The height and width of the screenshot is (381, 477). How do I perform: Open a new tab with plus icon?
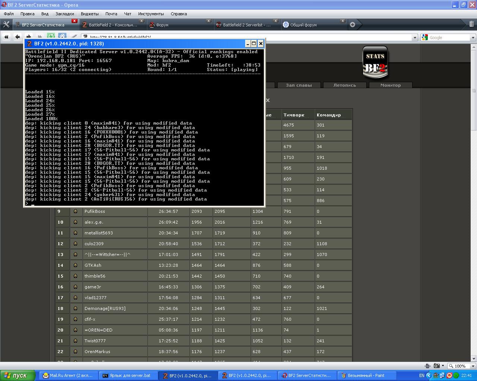(x=353, y=25)
